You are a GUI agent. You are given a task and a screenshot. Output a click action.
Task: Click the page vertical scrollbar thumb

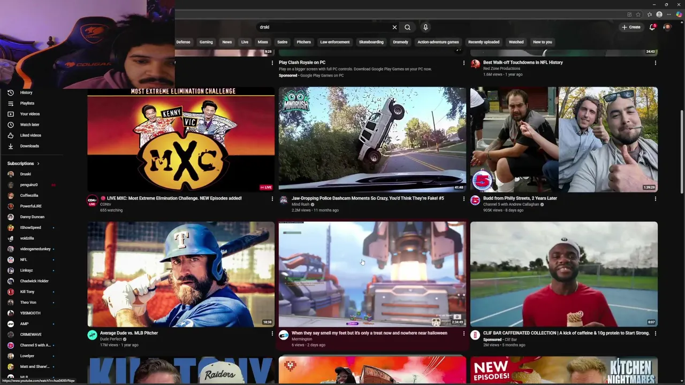point(682,152)
